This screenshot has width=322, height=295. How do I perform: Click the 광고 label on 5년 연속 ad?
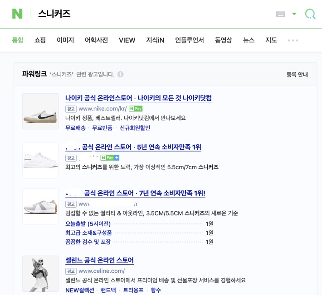pos(71,158)
